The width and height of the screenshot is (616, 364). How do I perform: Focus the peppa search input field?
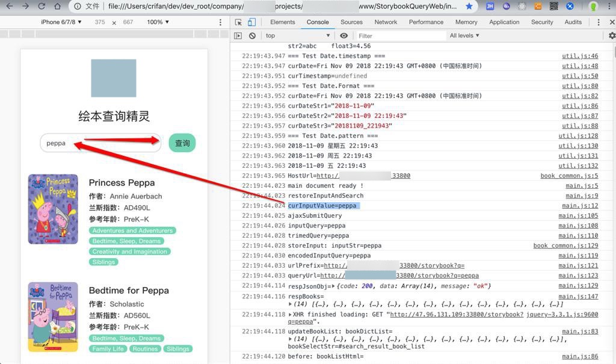pyautogui.click(x=100, y=143)
